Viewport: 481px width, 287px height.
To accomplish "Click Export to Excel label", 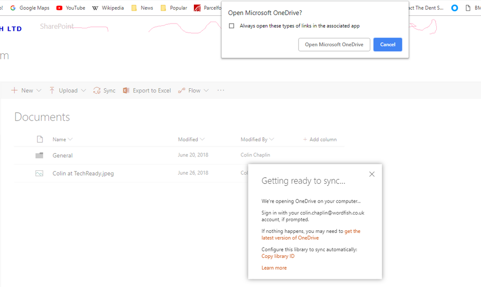I will pyautogui.click(x=152, y=91).
